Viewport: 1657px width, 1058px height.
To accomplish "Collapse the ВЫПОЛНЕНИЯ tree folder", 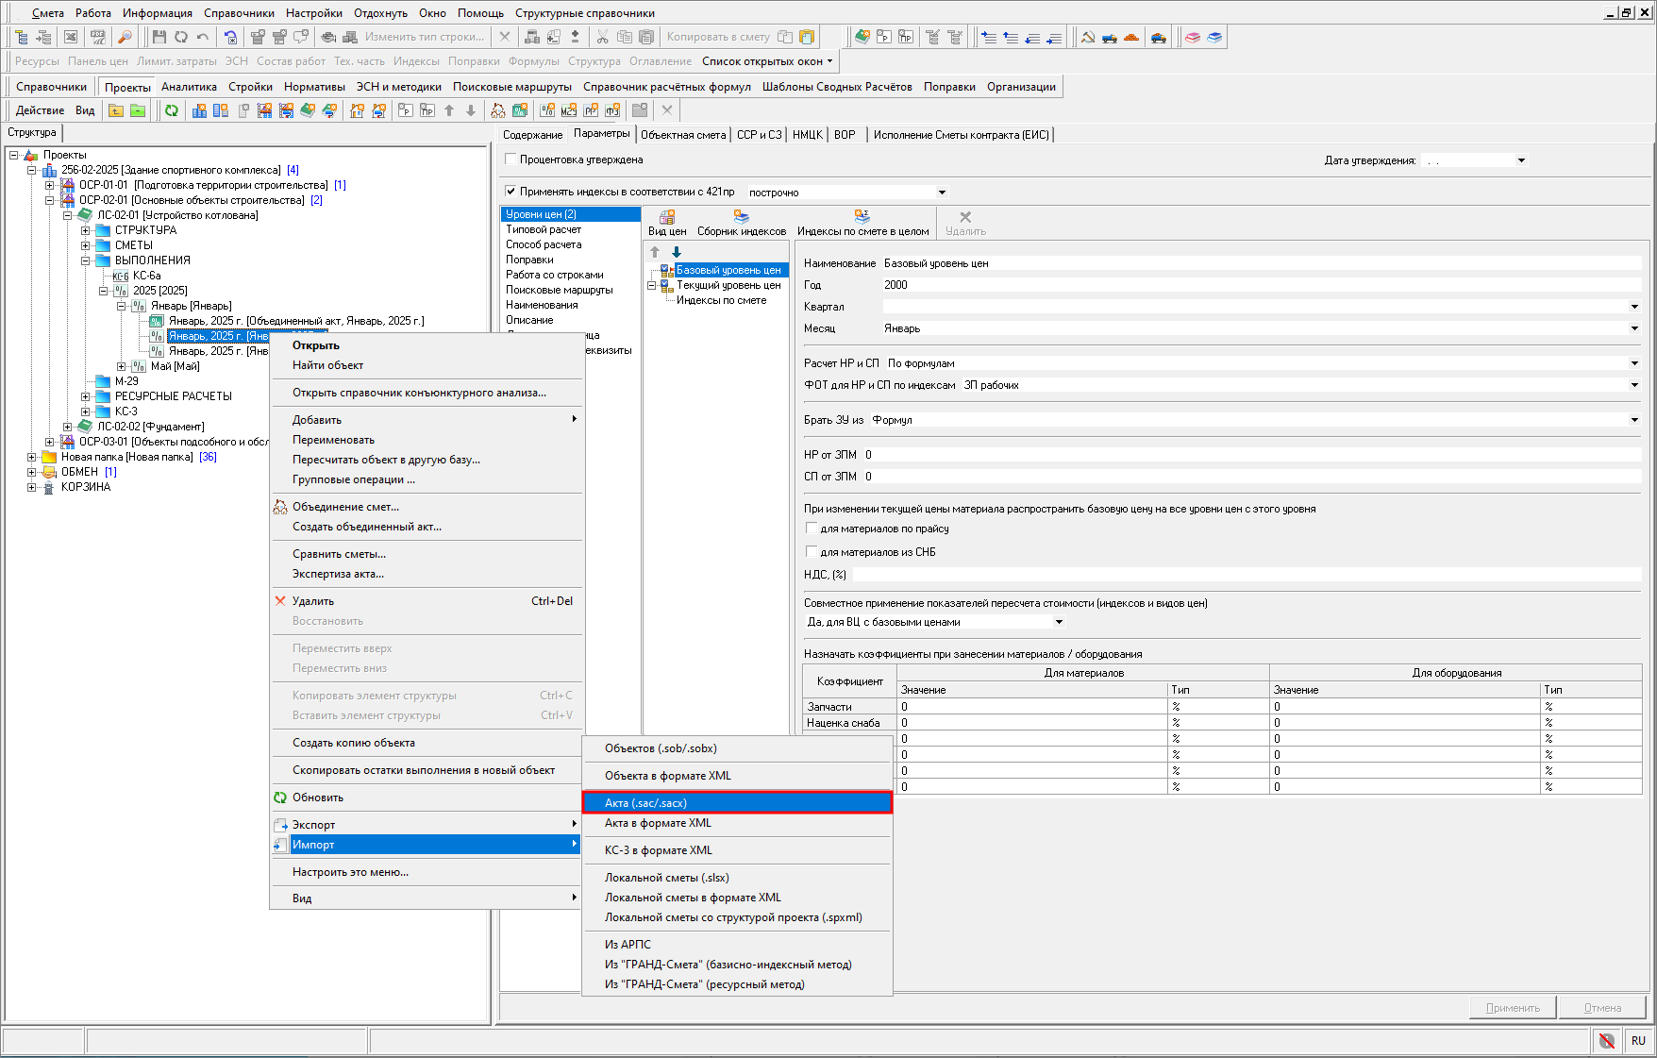I will coord(86,260).
